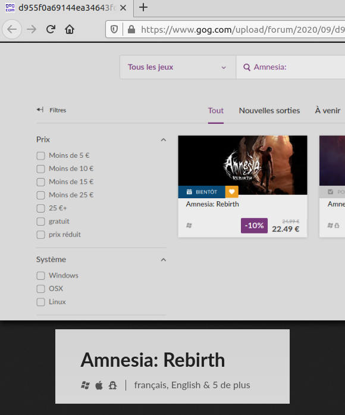Open the tracking protection shield icon
Viewport: 345px width, 415px height.
(114, 29)
